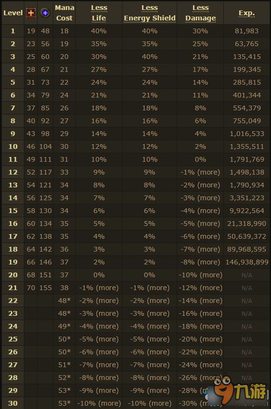
Task: Select the level 1 row number
Action: pos(13,31)
